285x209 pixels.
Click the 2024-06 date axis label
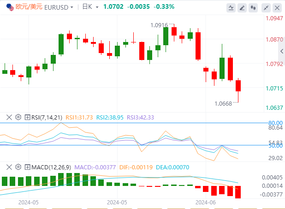(206, 203)
